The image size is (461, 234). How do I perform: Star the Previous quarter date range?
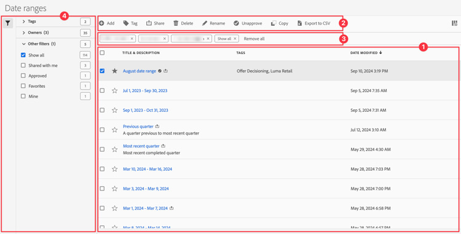(x=115, y=130)
